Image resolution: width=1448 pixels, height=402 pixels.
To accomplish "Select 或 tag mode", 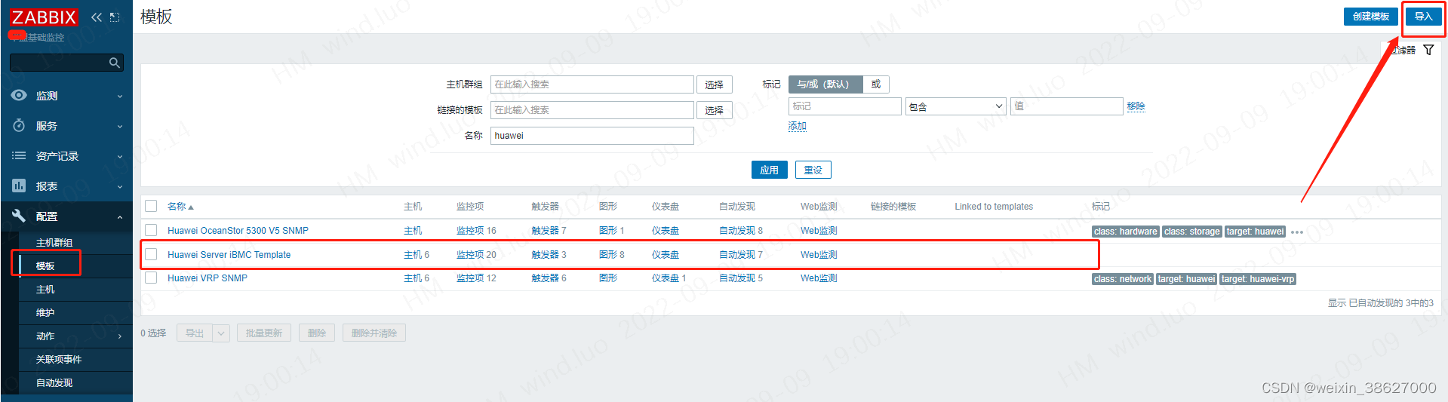I will click(x=876, y=84).
